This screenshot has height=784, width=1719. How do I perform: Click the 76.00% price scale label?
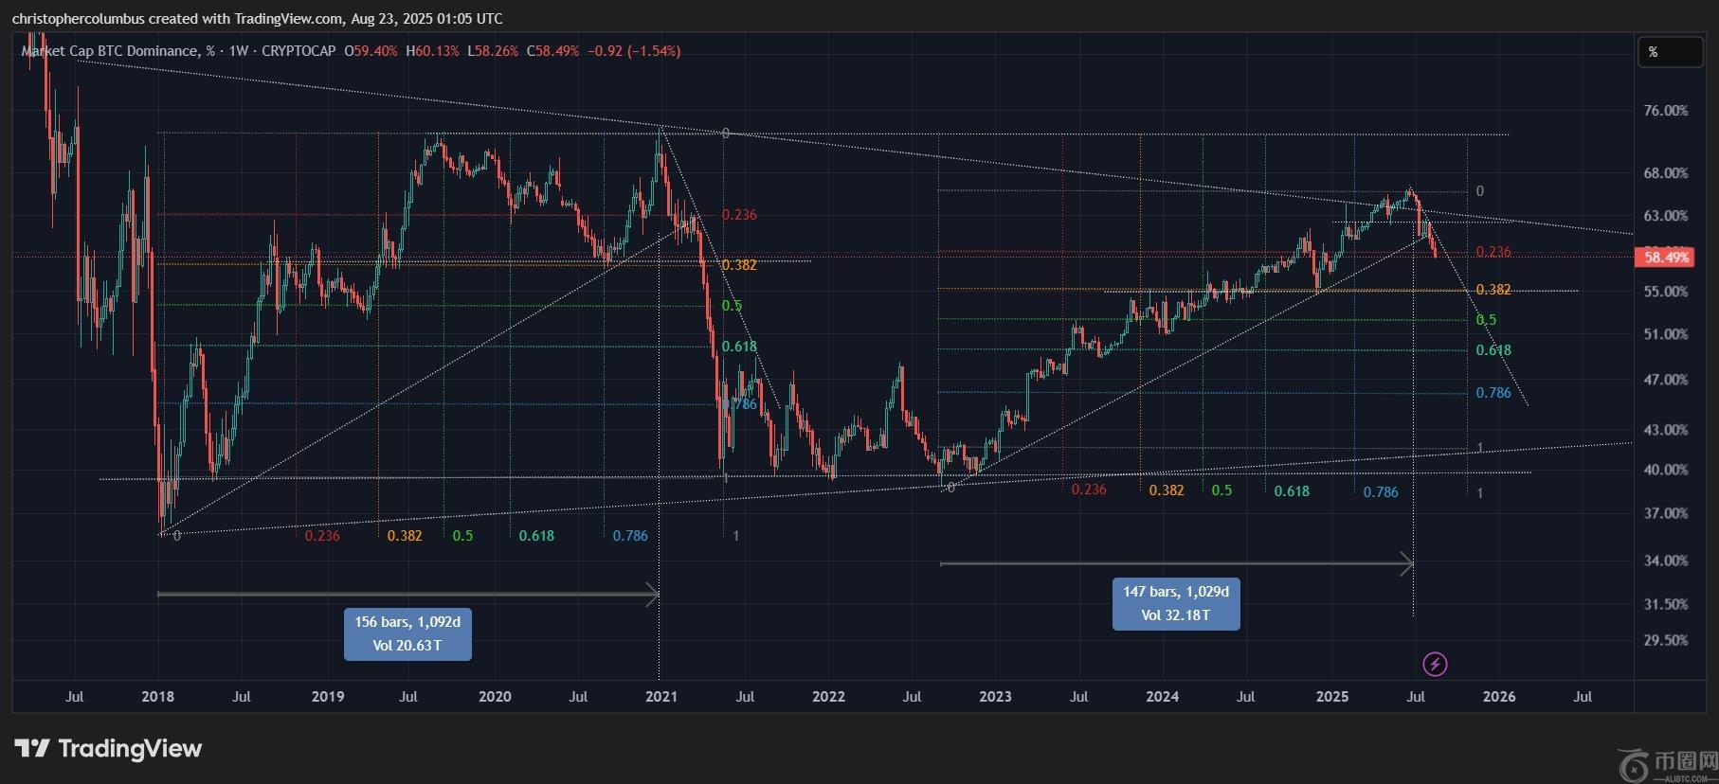pos(1665,111)
